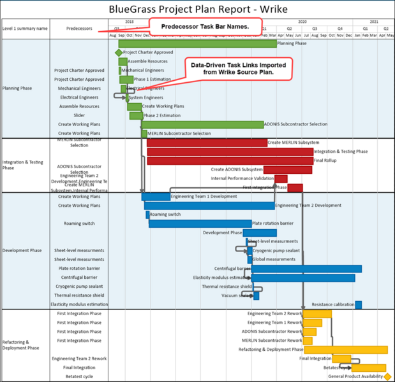The width and height of the screenshot is (395, 382).
Task: Click 'Thermal resistance shield' in the Predecessors column
Action: pyautogui.click(x=79, y=295)
